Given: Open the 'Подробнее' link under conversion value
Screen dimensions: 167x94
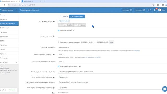Looking at the screenshot, I should tap(136, 51).
